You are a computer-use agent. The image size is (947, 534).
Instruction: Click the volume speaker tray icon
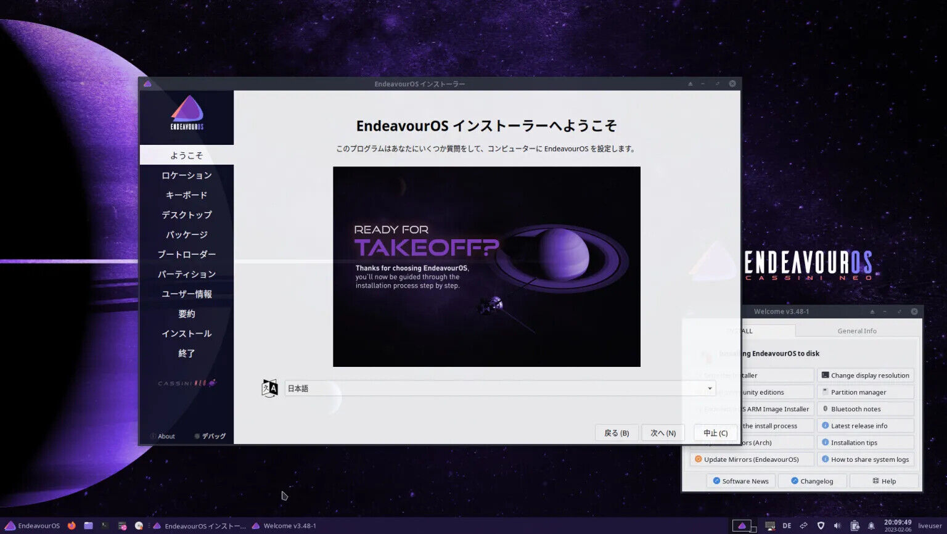(x=837, y=525)
